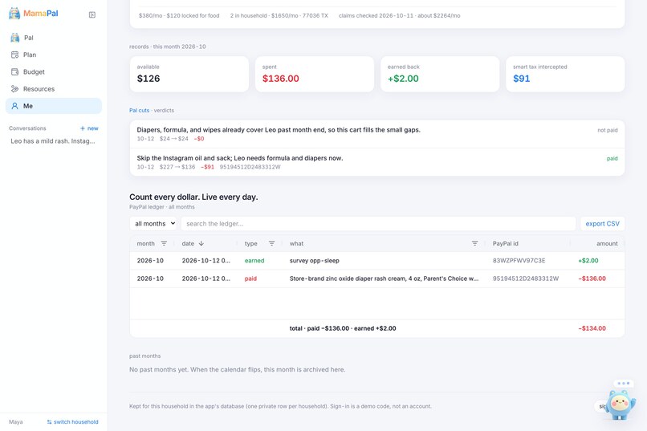Collapse the sidebar panel icon
Viewport: 647px width, 431px height.
92,14
